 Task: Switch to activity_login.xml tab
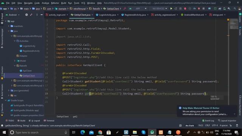tap(57, 15)
